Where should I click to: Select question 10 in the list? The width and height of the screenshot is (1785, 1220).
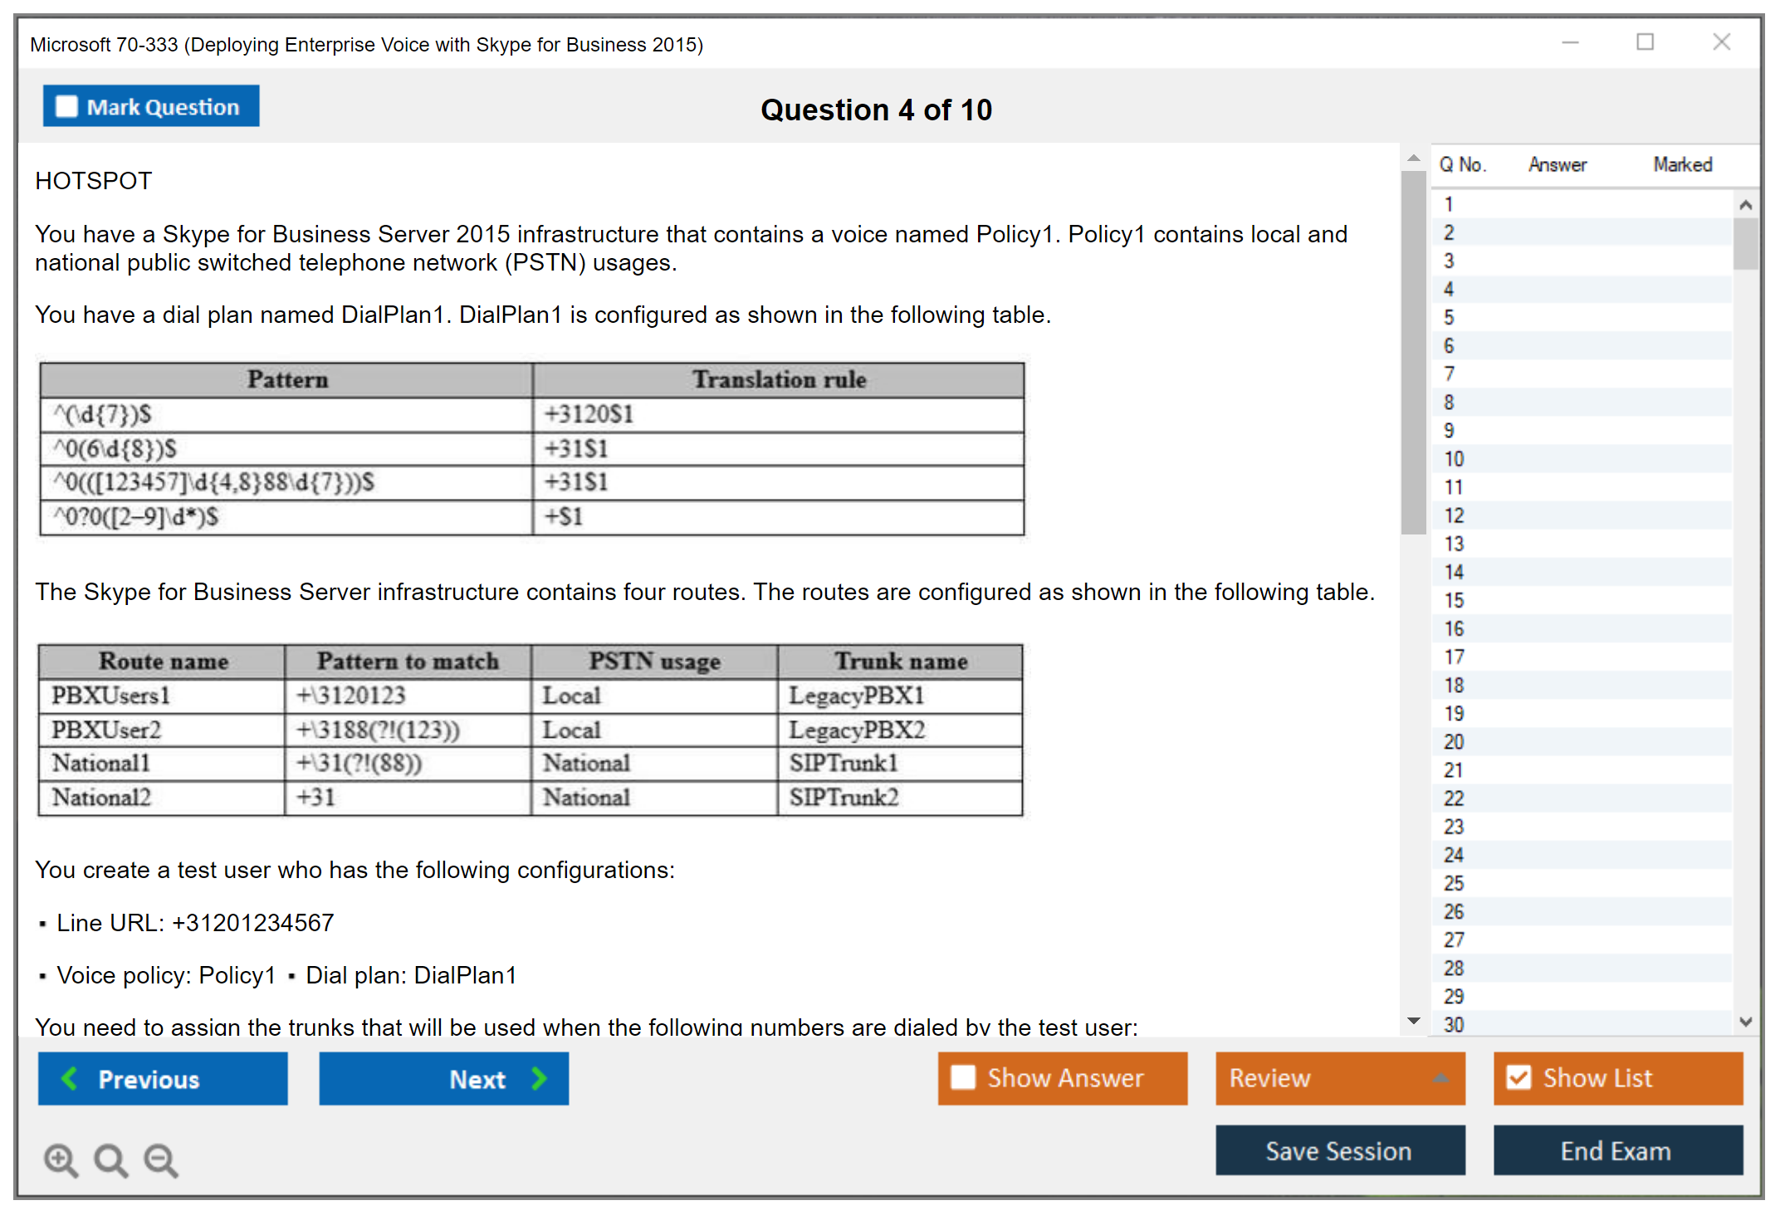click(1454, 459)
